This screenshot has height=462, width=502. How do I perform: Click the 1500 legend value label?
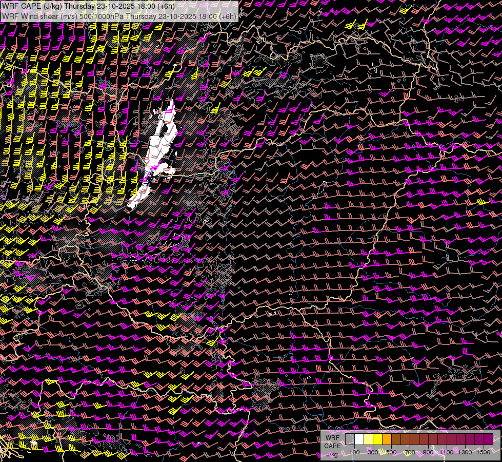(x=484, y=452)
